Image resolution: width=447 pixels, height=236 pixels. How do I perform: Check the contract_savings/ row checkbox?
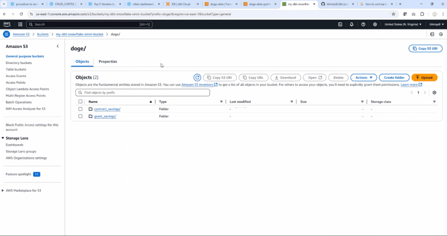pos(80,109)
